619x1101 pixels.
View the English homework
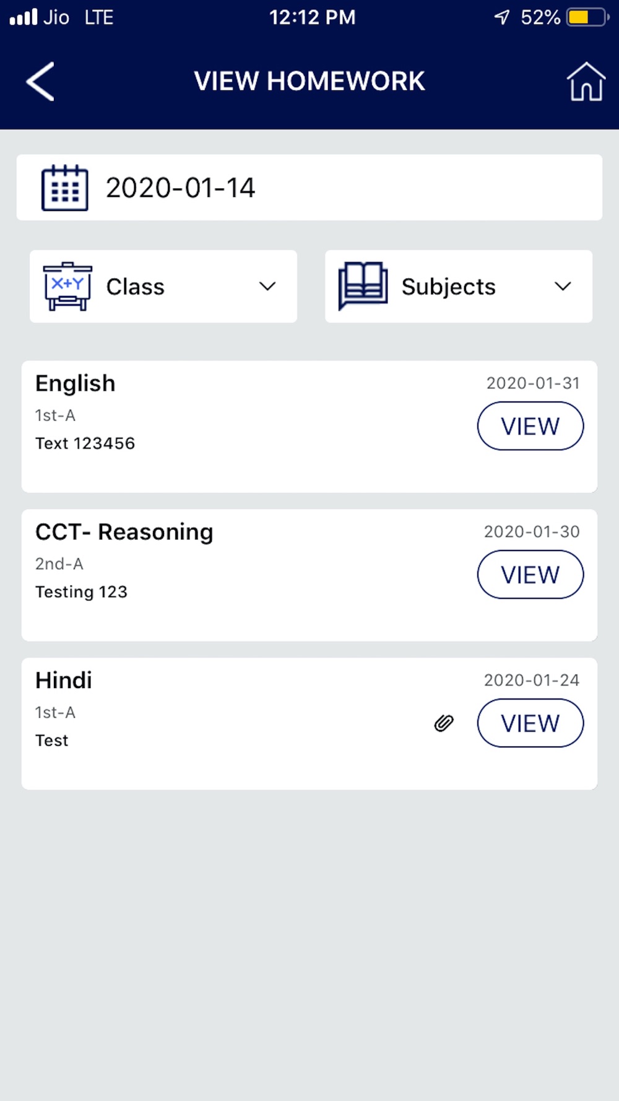(530, 426)
